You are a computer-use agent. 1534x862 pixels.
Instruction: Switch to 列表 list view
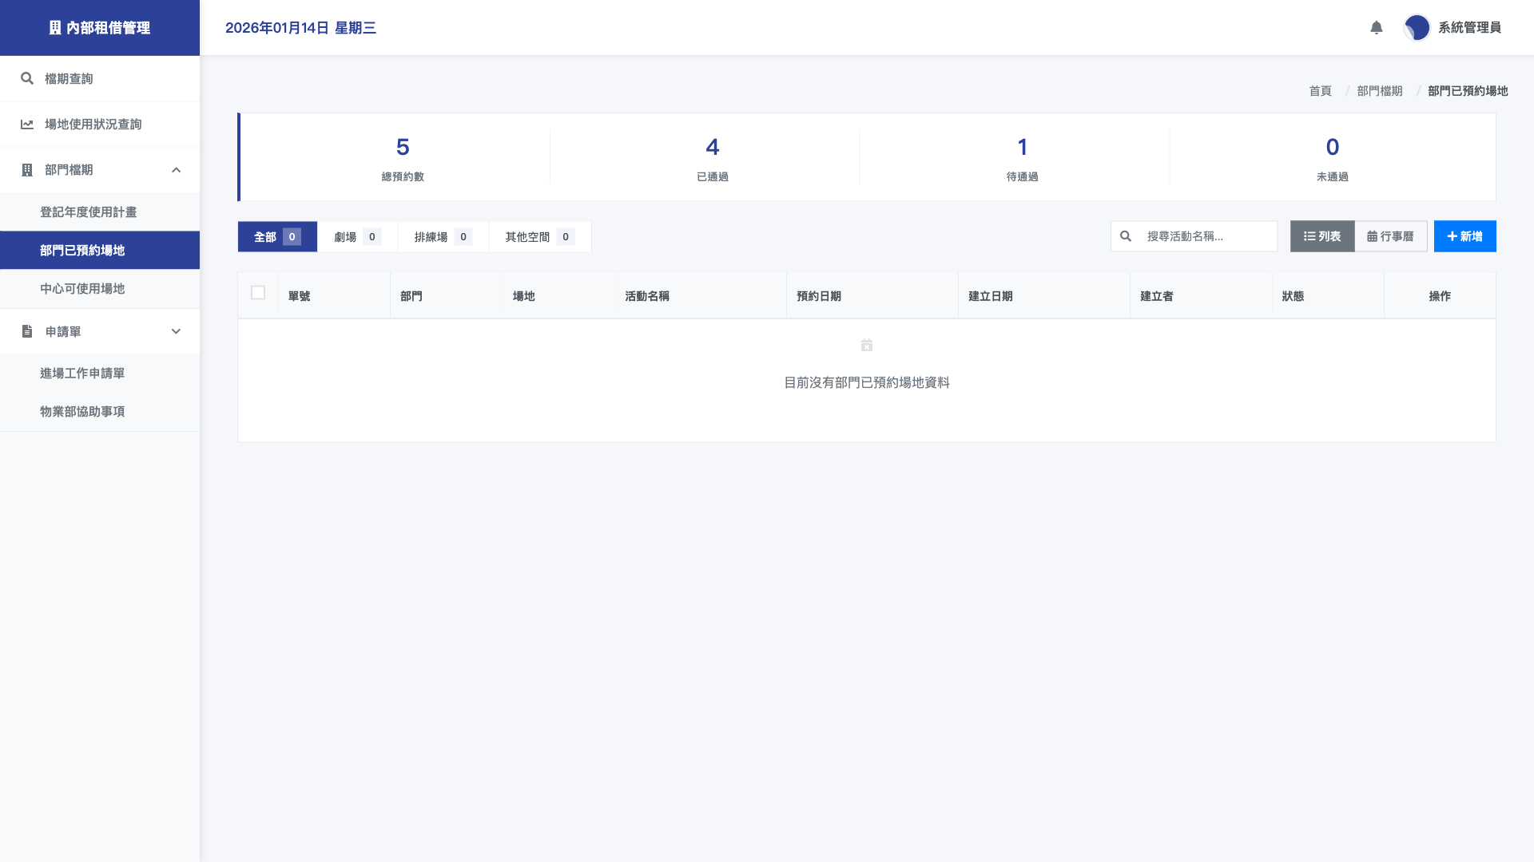coord(1322,236)
